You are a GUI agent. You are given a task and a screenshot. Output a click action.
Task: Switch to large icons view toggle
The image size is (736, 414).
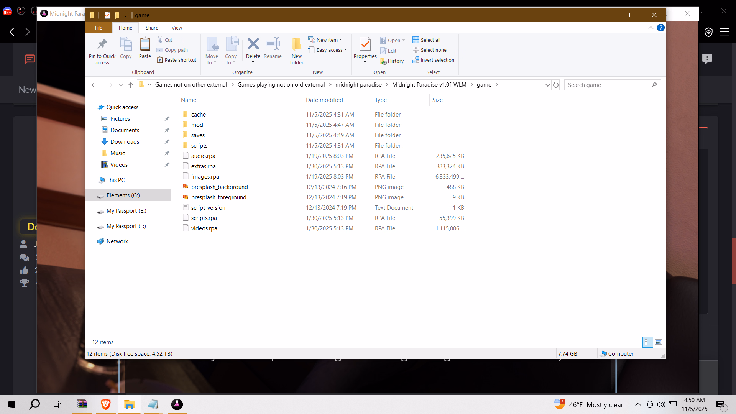click(659, 342)
